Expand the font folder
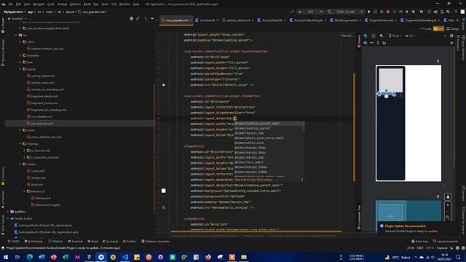Viewport: 466px width, 262px height. (x=20, y=62)
